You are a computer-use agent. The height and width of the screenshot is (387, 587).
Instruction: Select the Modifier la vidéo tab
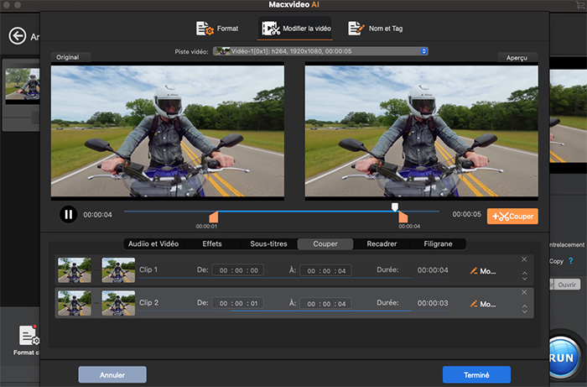296,29
